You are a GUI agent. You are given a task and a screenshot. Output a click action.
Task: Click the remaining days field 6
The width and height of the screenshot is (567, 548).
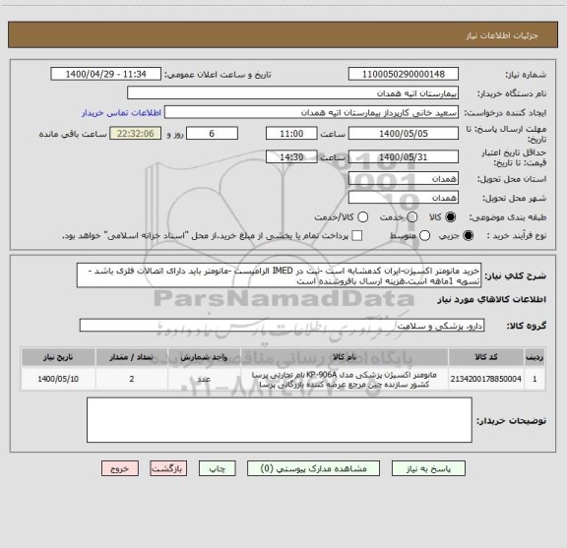[x=212, y=134]
